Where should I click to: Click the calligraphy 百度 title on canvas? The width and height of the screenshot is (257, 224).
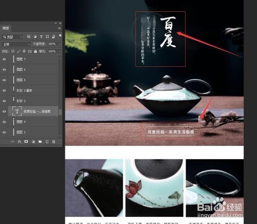tap(168, 32)
